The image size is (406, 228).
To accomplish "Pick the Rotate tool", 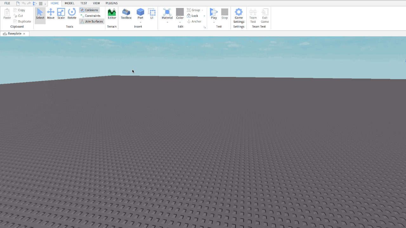I will 72,14.
